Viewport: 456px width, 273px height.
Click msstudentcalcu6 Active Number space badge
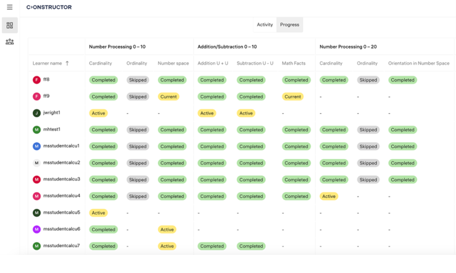pos(167,230)
